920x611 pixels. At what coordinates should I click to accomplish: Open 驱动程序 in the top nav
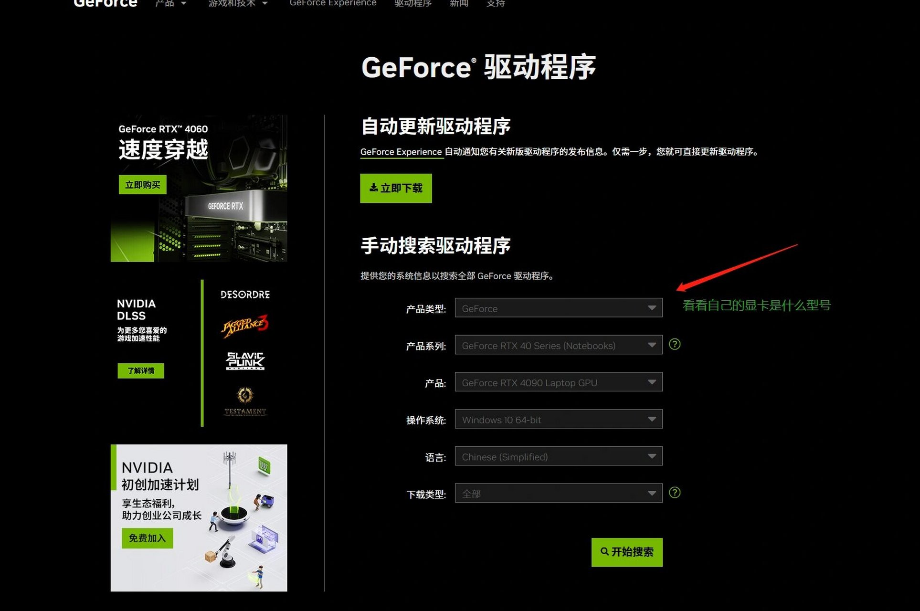tap(413, 3)
